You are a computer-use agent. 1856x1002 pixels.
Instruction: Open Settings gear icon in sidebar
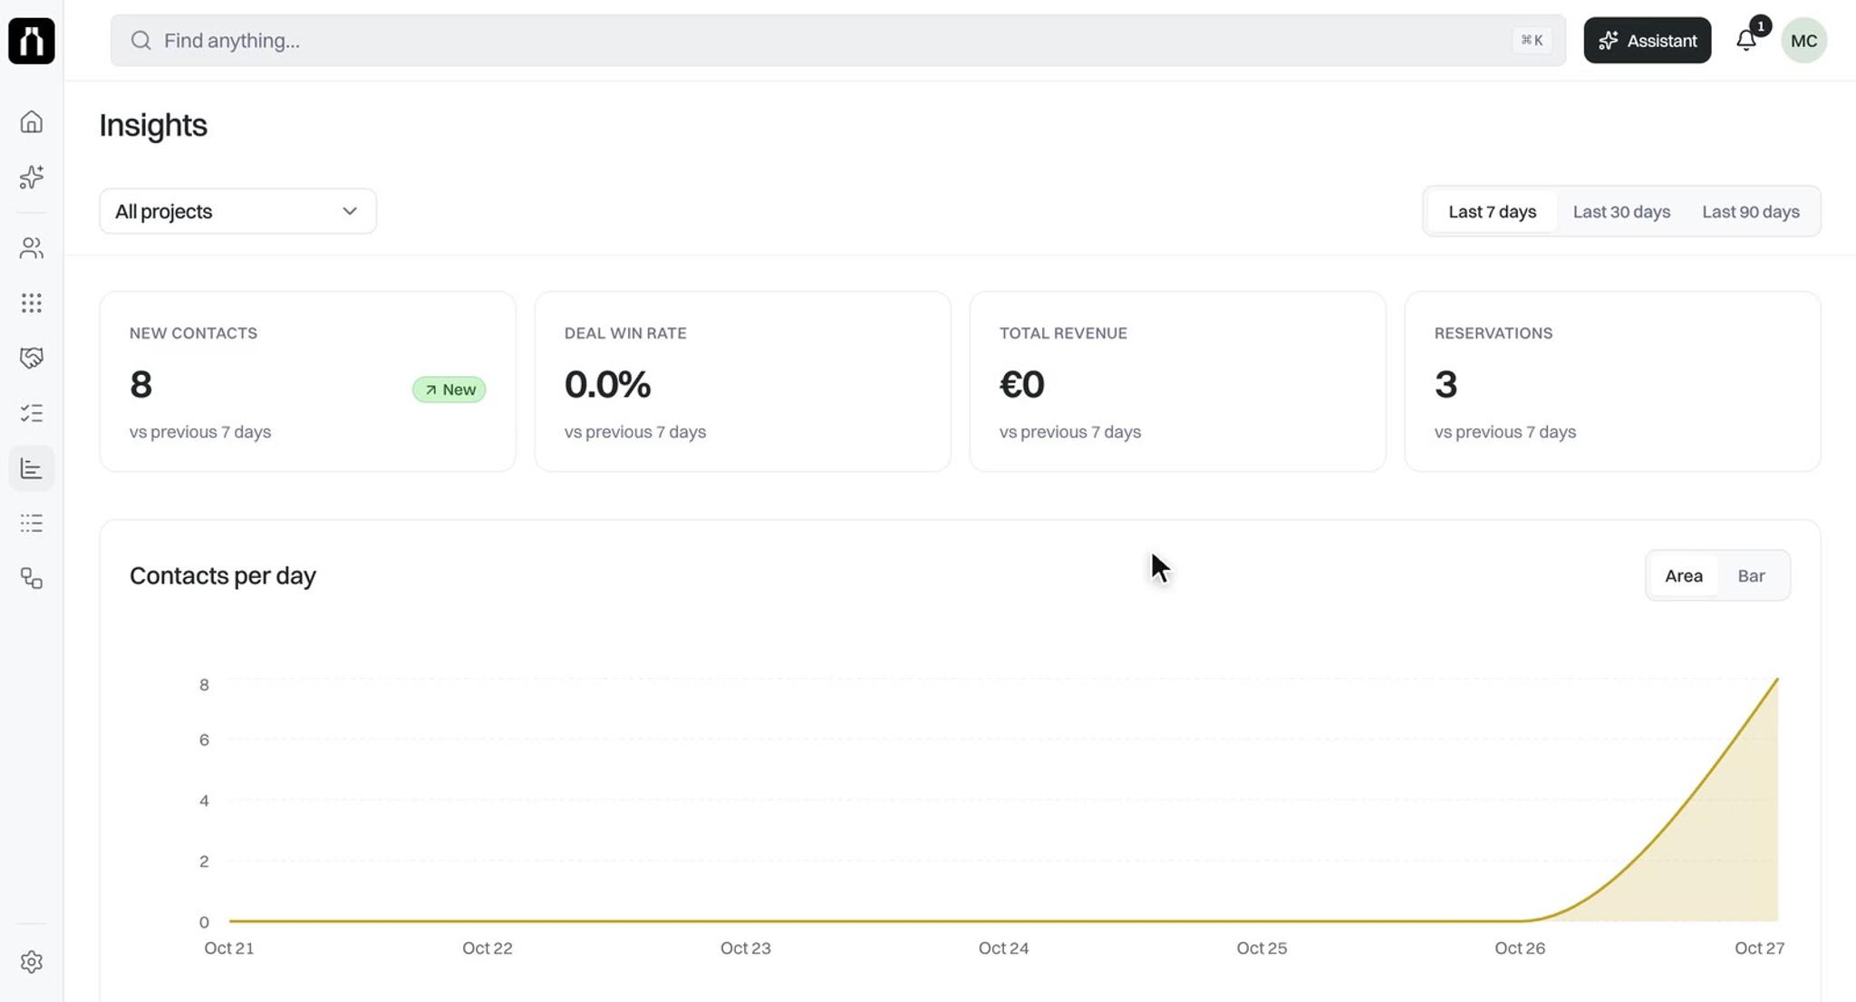click(32, 961)
